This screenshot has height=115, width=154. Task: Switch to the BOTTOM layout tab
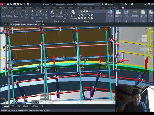pyautogui.click(x=35, y=106)
